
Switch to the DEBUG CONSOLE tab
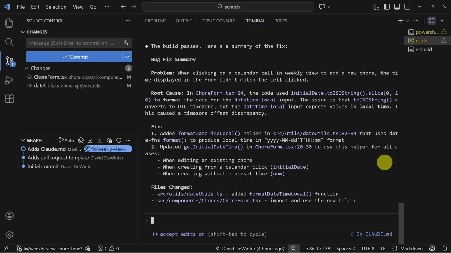218,21
